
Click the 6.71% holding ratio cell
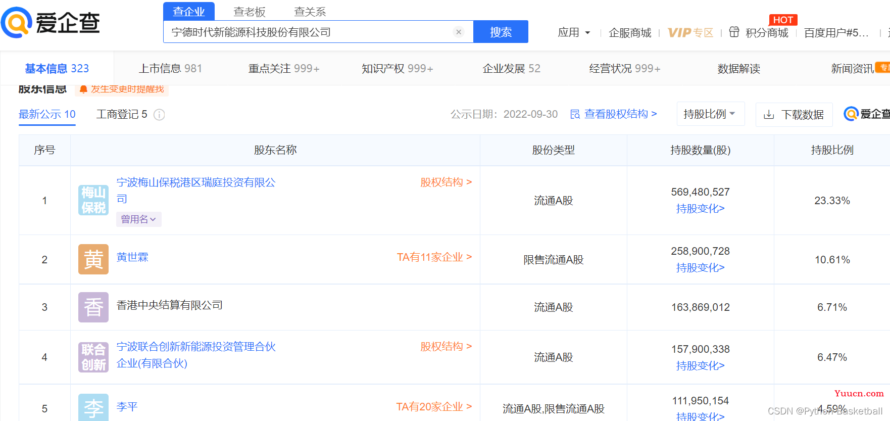[832, 307]
